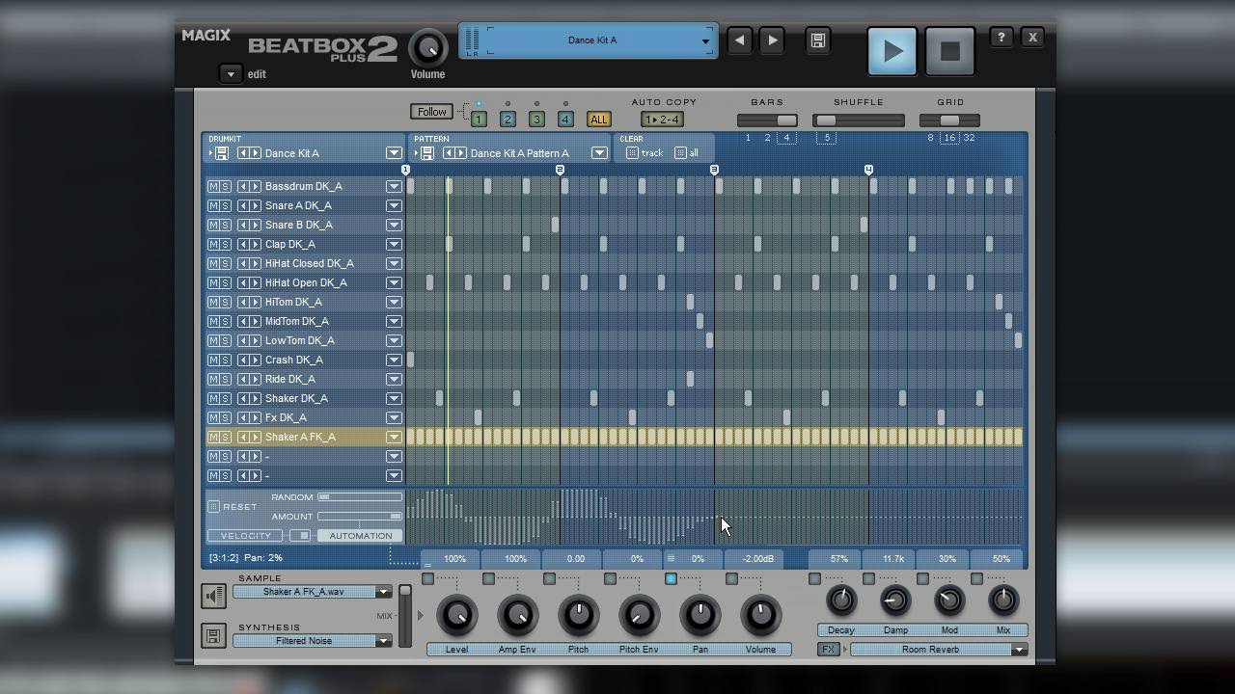The image size is (1235, 694).
Task: Stop playback with the Stop button
Action: point(949,51)
